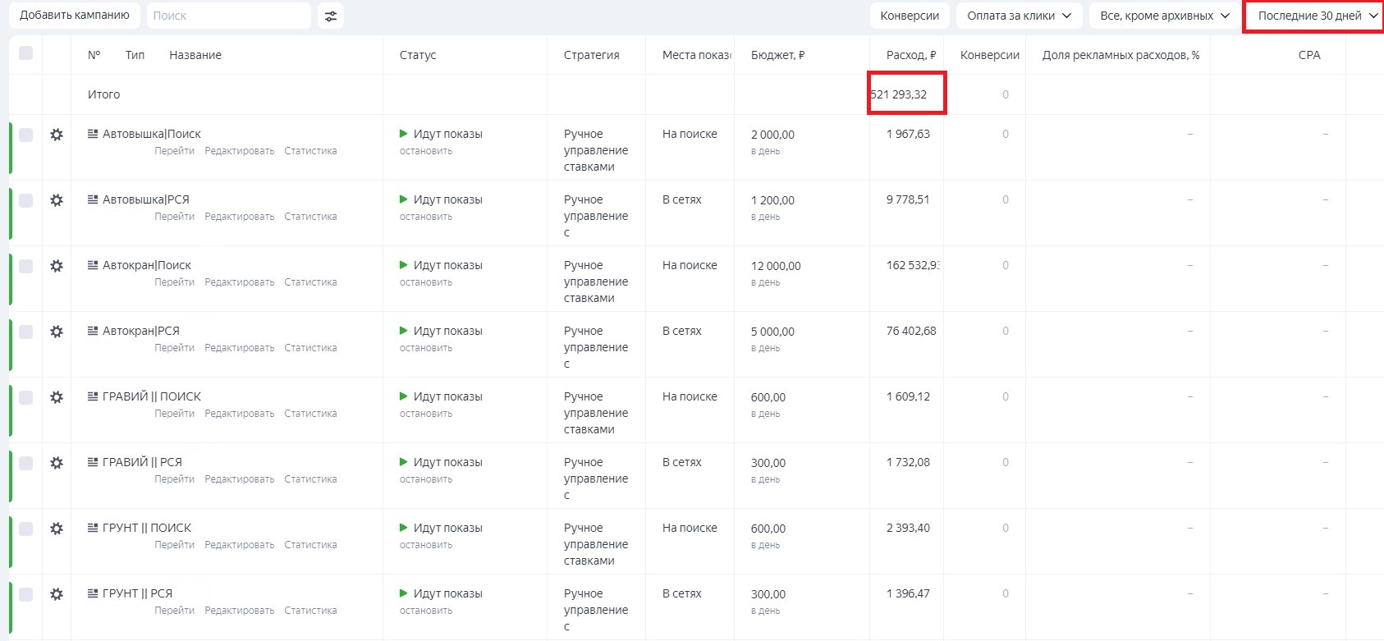Open gear settings for Автокран|Поиск campaign
This screenshot has height=641, width=1384.
pyautogui.click(x=57, y=266)
